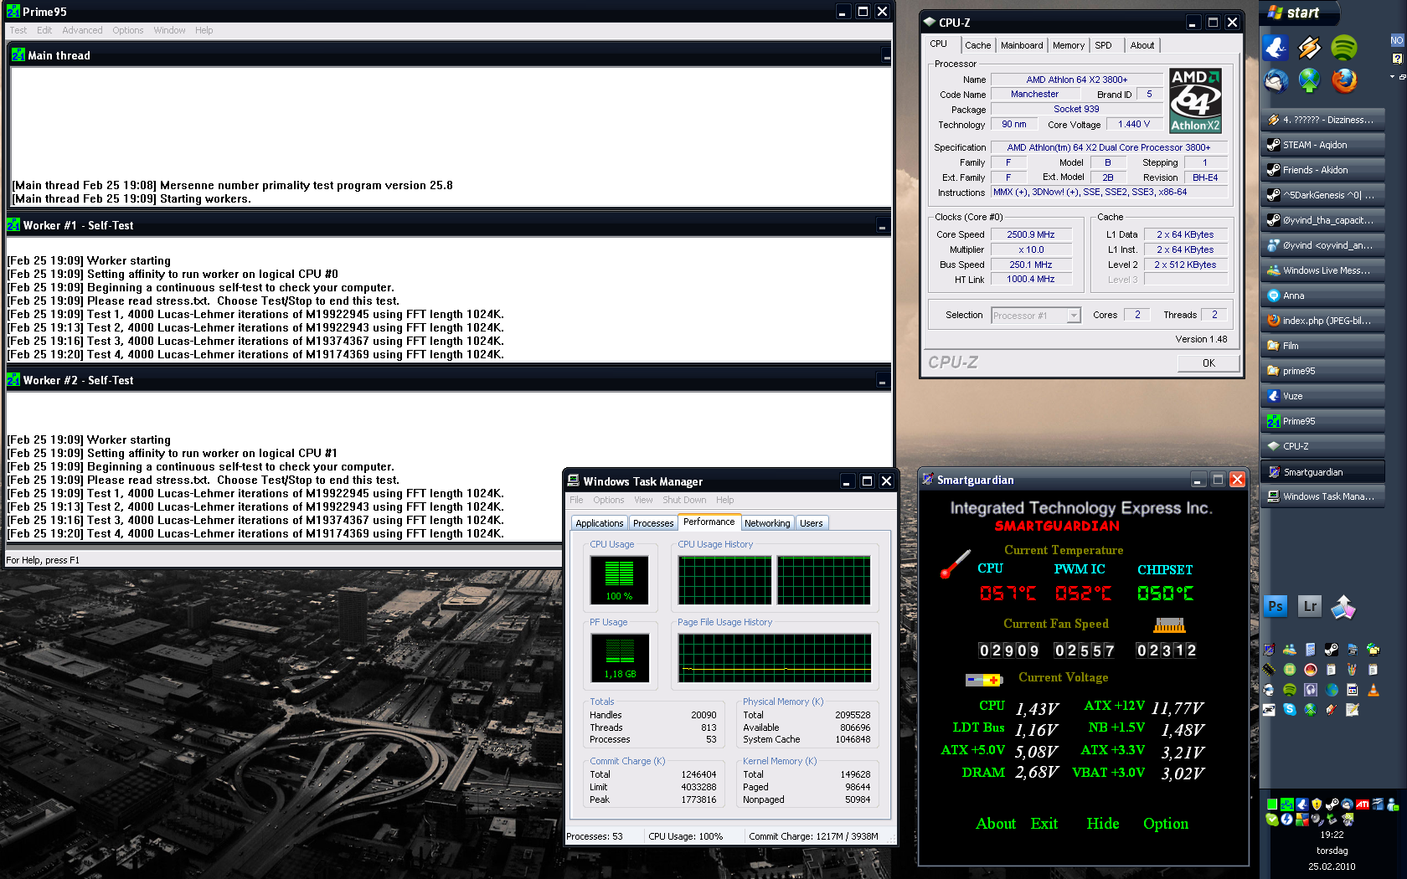The height and width of the screenshot is (879, 1407).
Task: Click OK button in CPU-Z
Action: (1209, 362)
